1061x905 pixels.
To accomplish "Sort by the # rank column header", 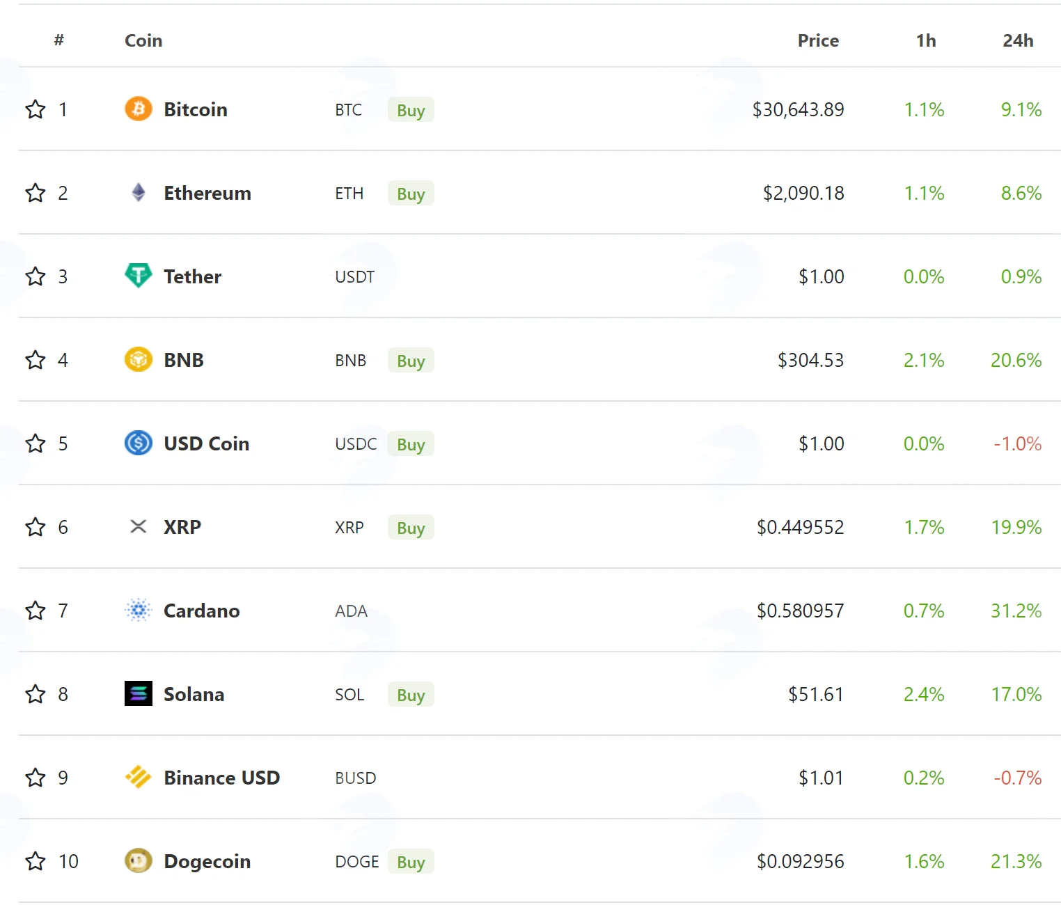I will pyautogui.click(x=59, y=40).
